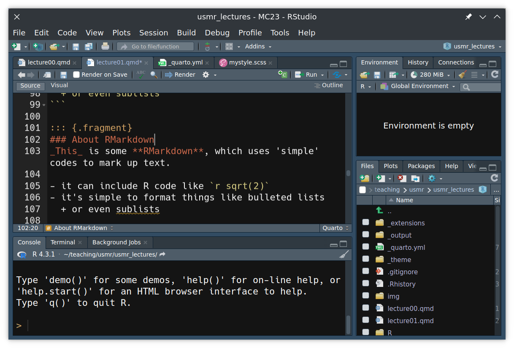Click the broom icon to clear environment
The width and height of the screenshot is (514, 348).
[462, 75]
